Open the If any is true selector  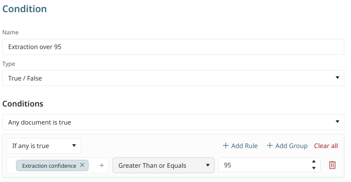[x=44, y=146]
